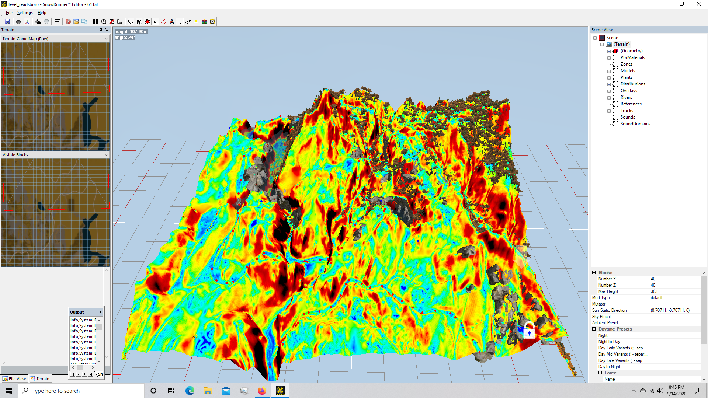Open the Terrain Game Map (Raw) dropdown
The image size is (708, 398).
pos(55,39)
